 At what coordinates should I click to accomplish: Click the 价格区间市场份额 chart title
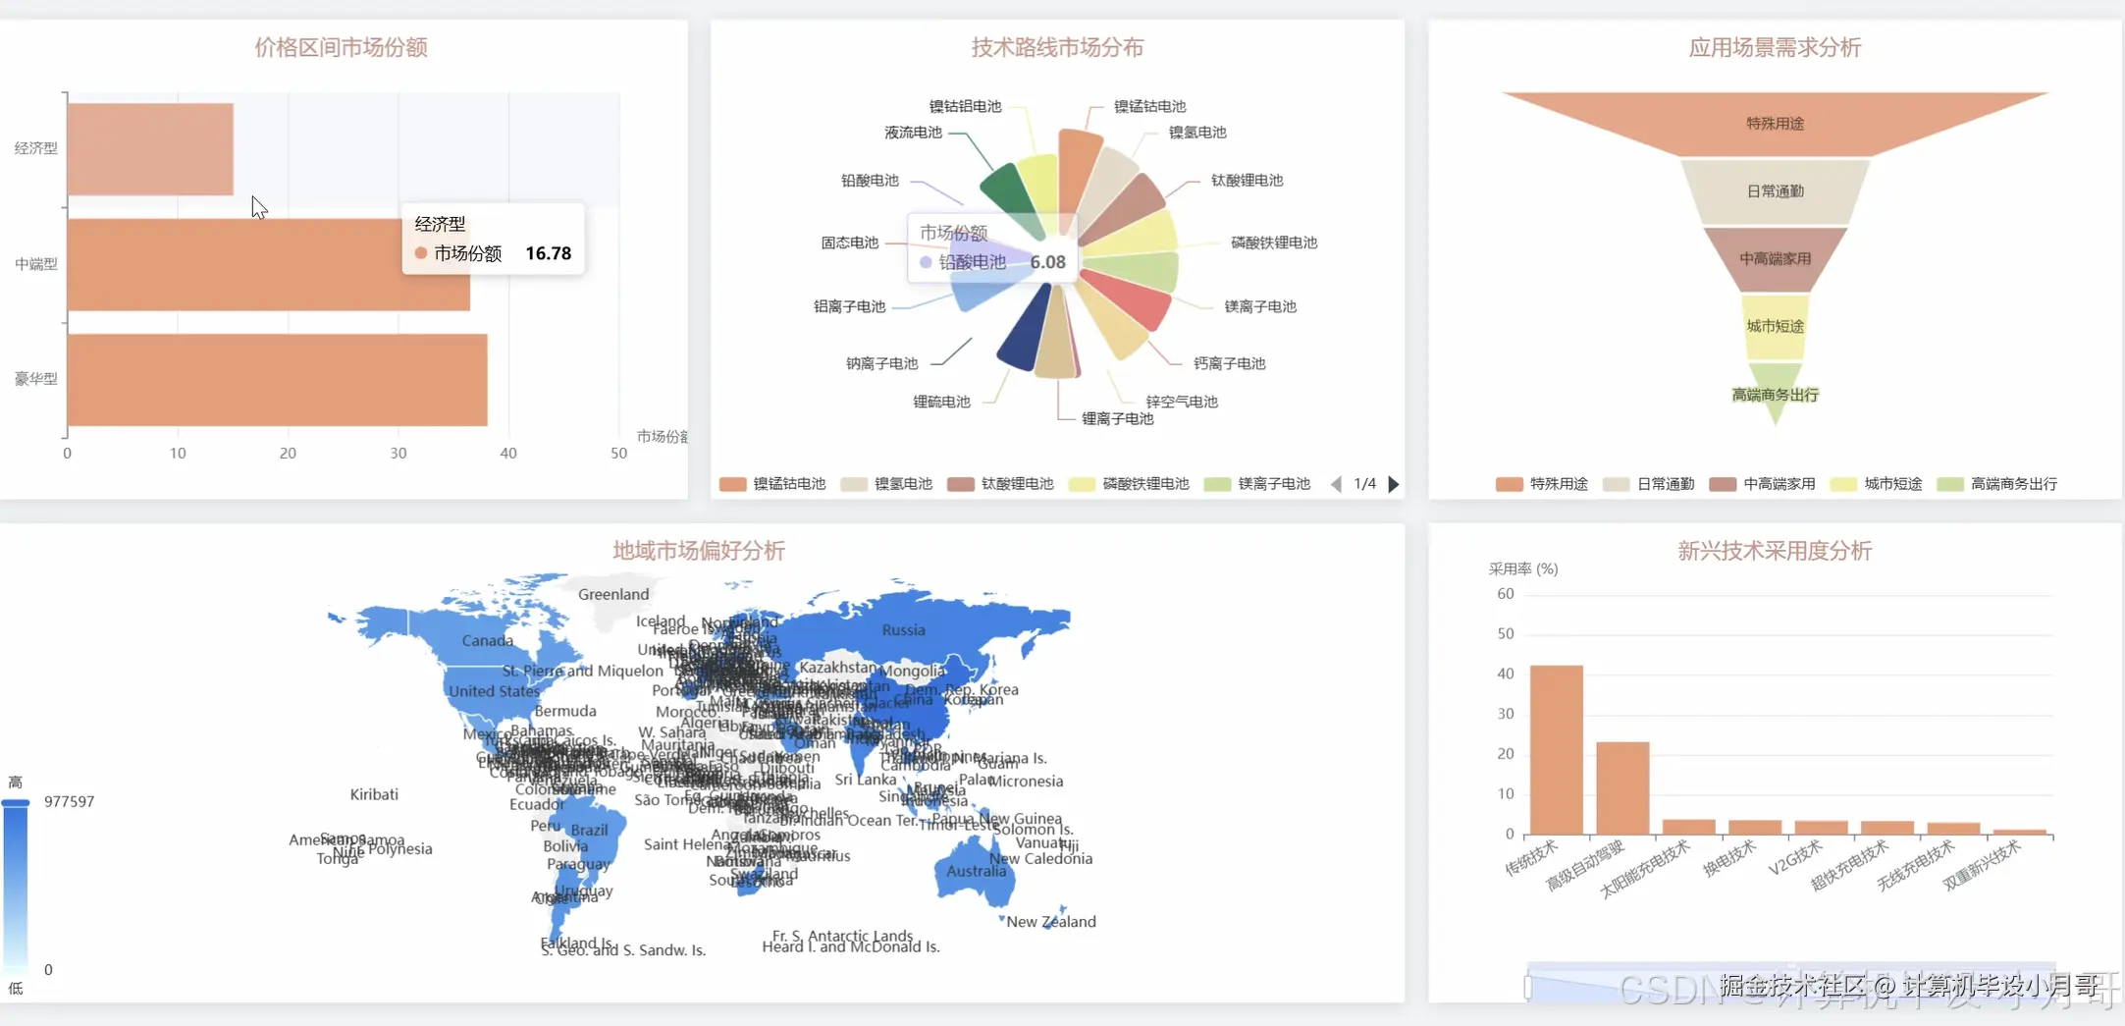point(341,47)
